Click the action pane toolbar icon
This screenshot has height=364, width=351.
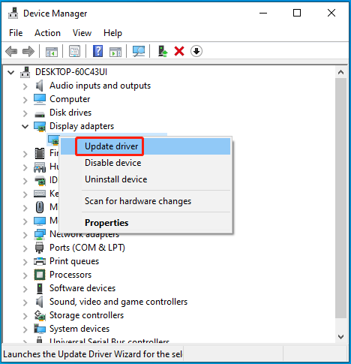coord(115,52)
